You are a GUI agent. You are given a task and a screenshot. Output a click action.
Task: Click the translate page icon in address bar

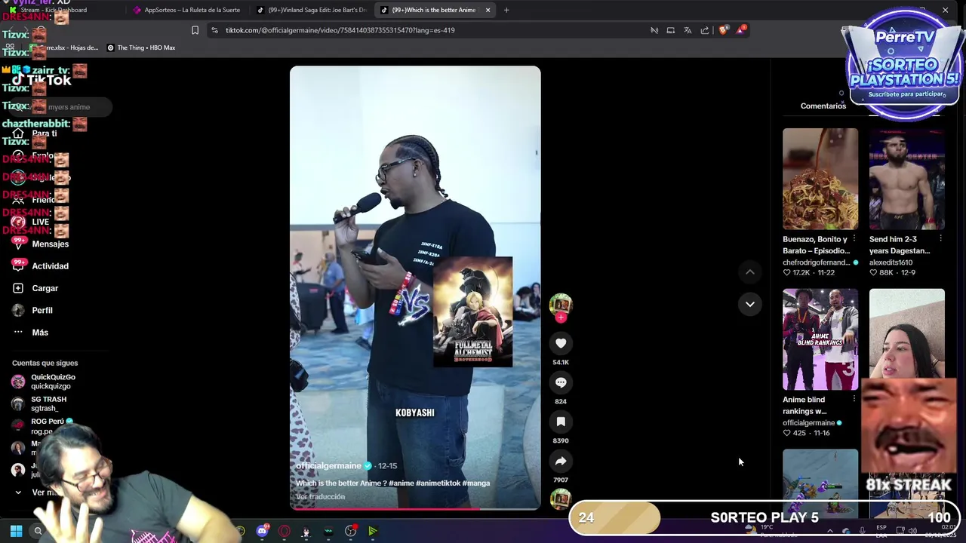coord(688,30)
